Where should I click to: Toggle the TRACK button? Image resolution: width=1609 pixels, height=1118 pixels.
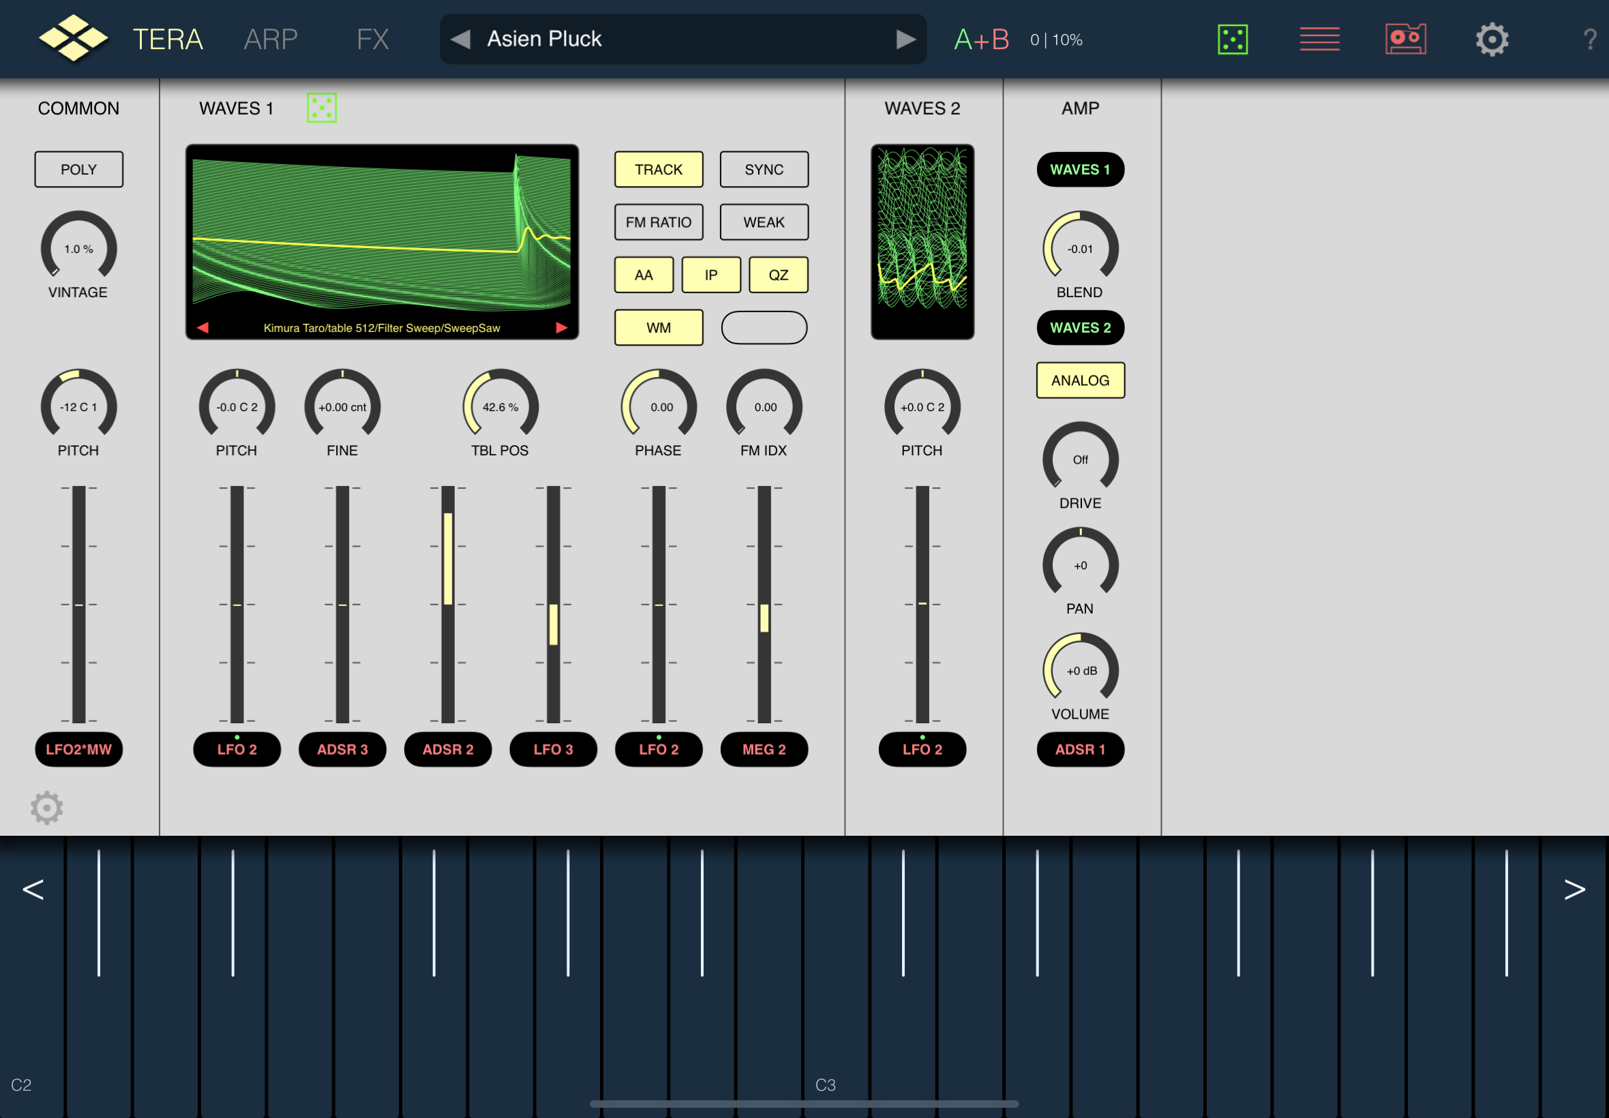659,170
